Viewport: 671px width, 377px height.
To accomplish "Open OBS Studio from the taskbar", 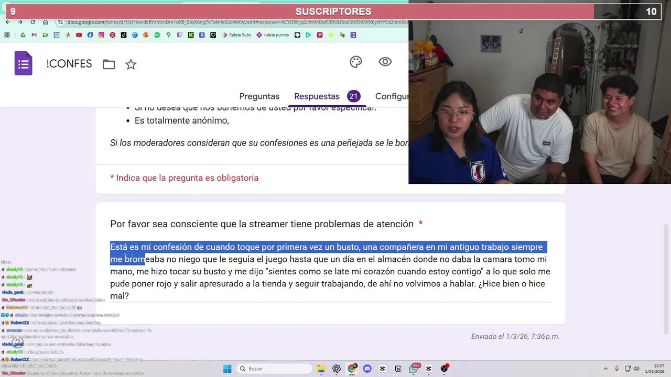I will click(x=445, y=369).
